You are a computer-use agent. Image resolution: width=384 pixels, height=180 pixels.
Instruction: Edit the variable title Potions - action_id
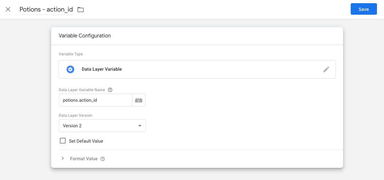(x=46, y=10)
